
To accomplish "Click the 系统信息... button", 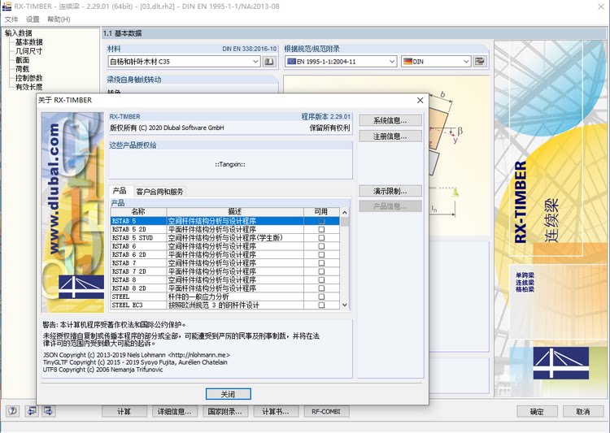I will [390, 120].
